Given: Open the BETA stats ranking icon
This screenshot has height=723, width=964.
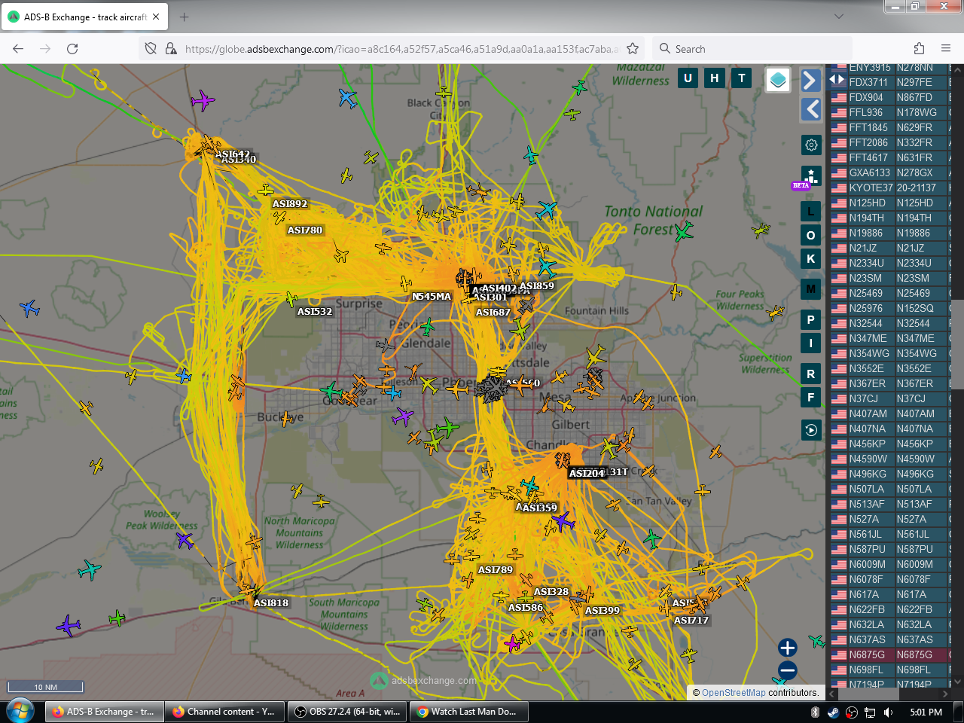Looking at the screenshot, I should tap(810, 177).
